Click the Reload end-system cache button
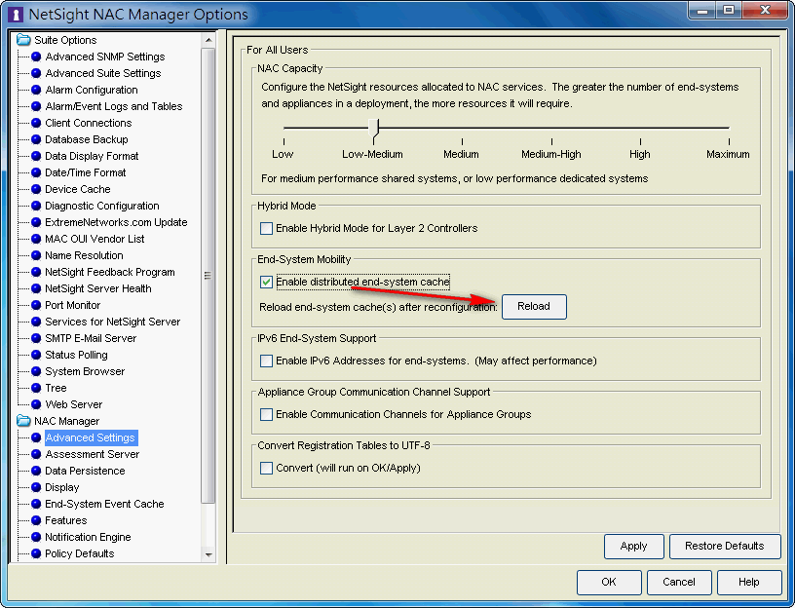This screenshot has width=795, height=608. point(534,306)
